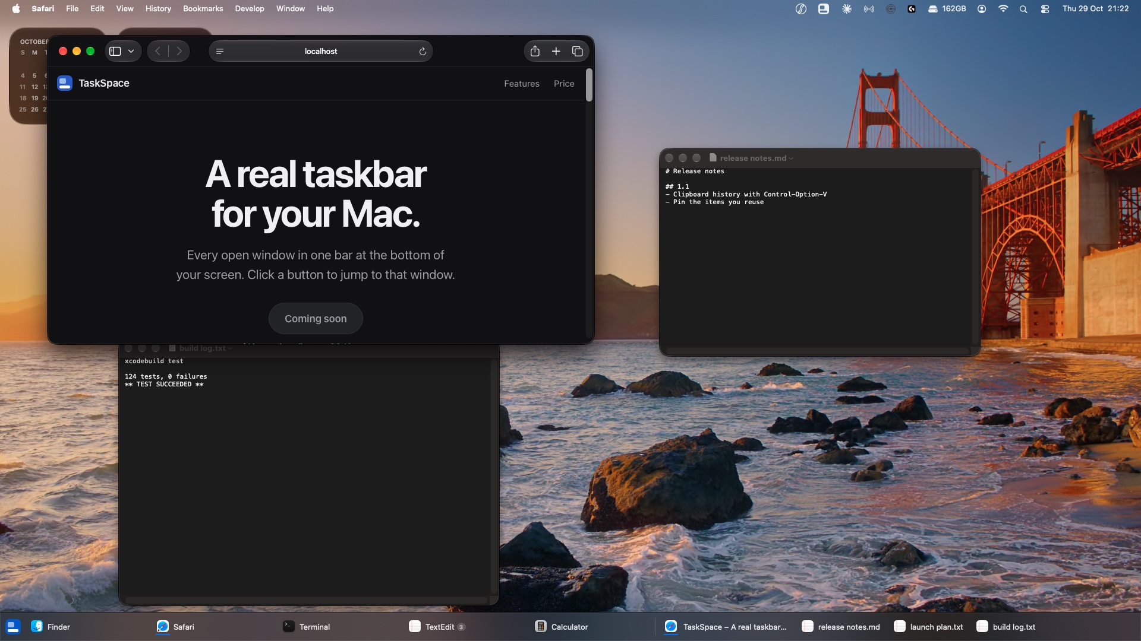The image size is (1141, 641).
Task: Click the TaskSpace start icon in taskbar
Action: point(13,627)
